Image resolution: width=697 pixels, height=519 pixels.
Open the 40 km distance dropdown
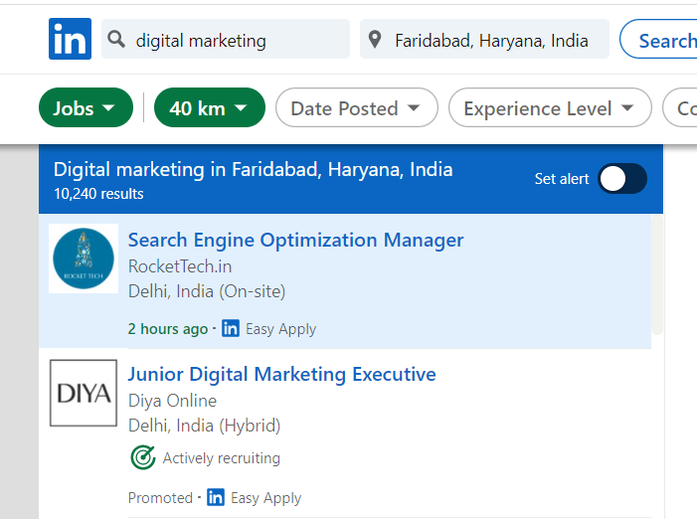point(210,107)
